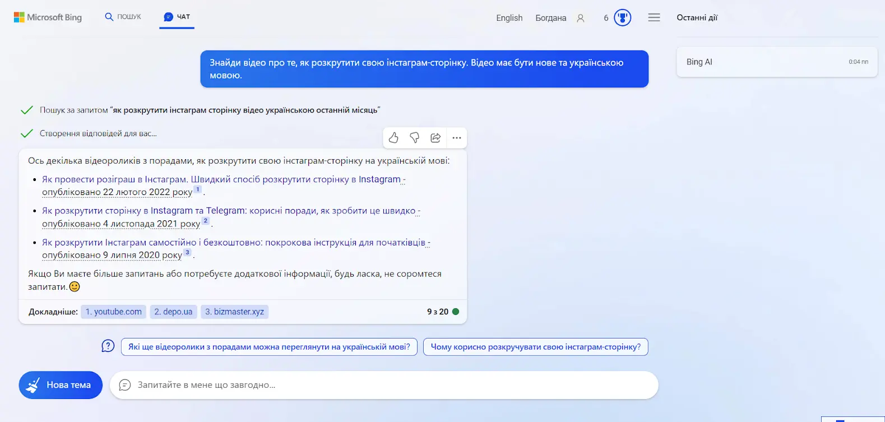Open source 1. youtube.com
Screen dimensions: 885x422
point(114,312)
